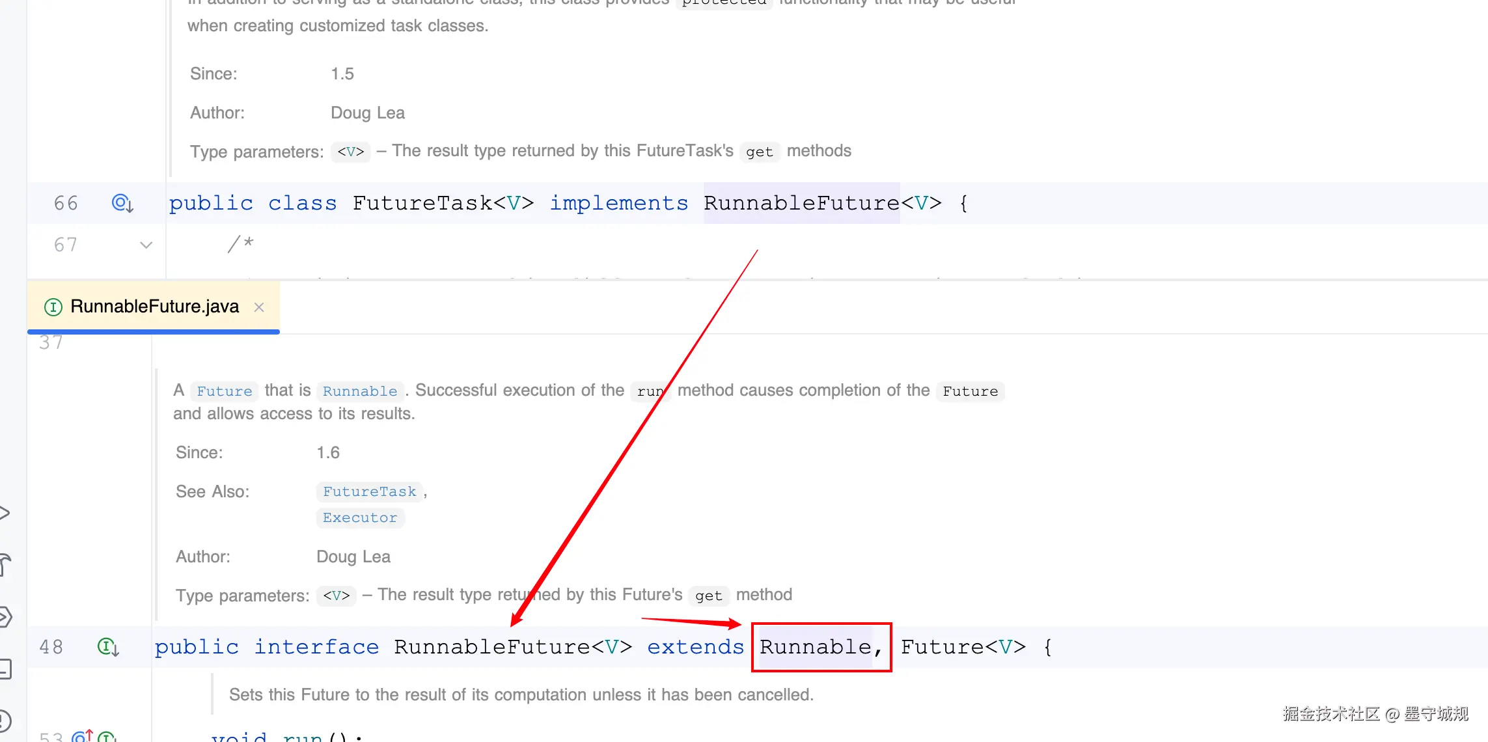Follow the FutureTask link under See Also

click(x=369, y=491)
